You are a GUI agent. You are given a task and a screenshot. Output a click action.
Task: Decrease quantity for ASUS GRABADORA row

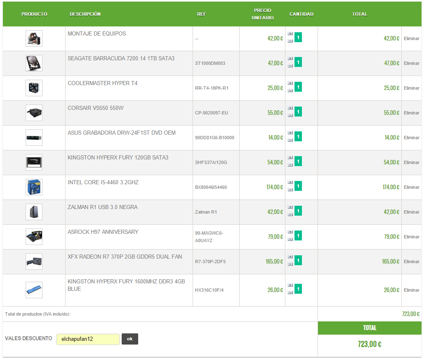pos(290,140)
